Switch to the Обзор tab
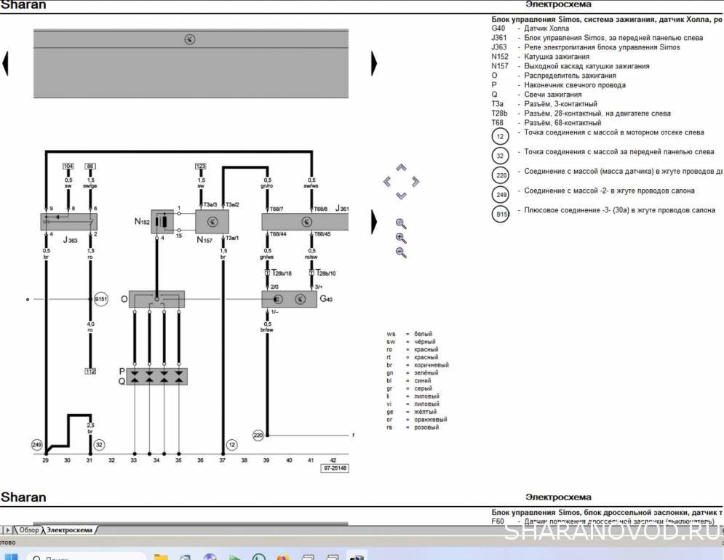 28,530
